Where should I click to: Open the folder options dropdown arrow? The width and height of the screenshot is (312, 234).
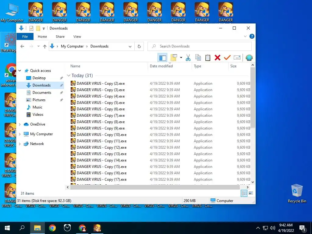pos(181,58)
